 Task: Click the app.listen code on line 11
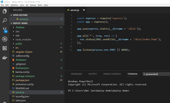click(x=103, y=50)
